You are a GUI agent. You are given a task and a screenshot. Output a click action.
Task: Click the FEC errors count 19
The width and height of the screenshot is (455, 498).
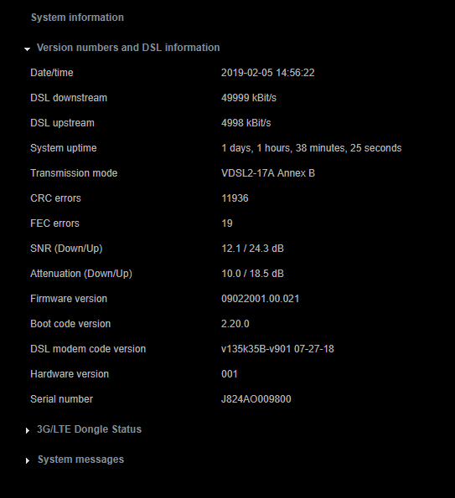pos(227,223)
